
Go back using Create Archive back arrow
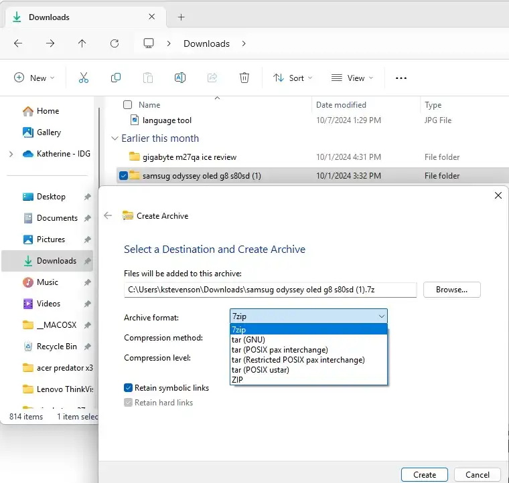pyautogui.click(x=108, y=215)
